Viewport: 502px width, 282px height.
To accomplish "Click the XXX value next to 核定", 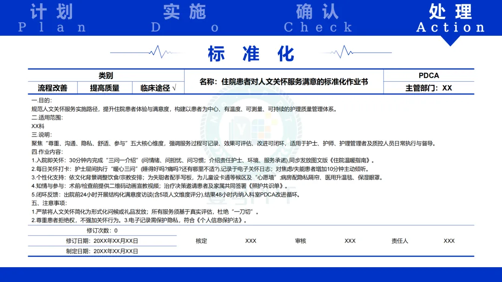I will pyautogui.click(x=251, y=241).
